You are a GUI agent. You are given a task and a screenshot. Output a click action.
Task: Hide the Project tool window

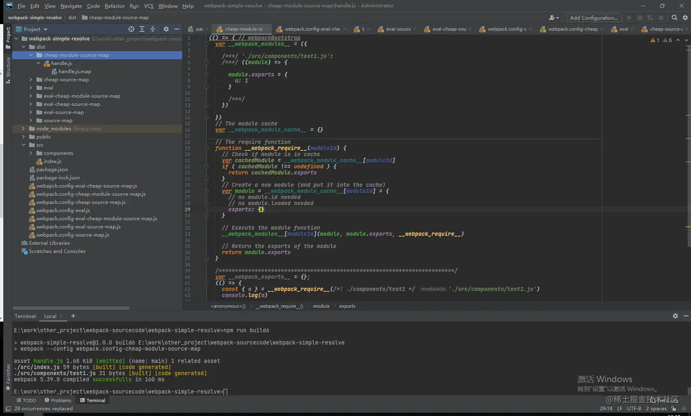[177, 29]
